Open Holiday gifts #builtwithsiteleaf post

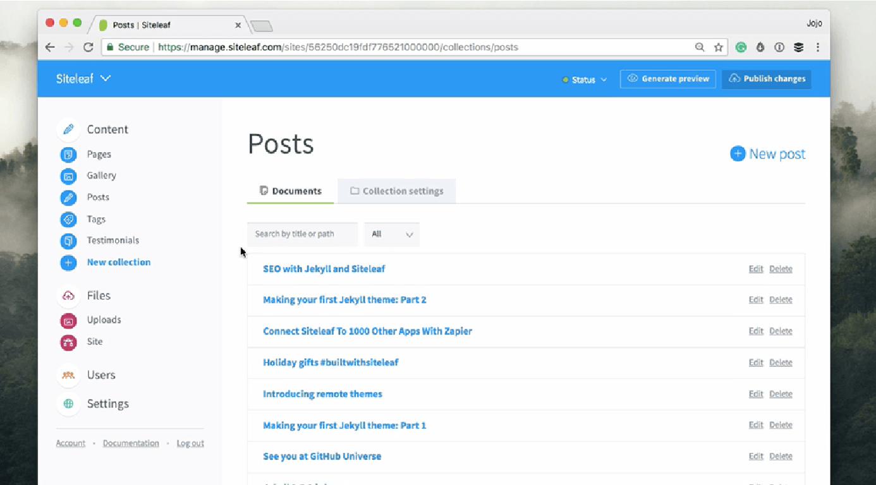(x=331, y=362)
